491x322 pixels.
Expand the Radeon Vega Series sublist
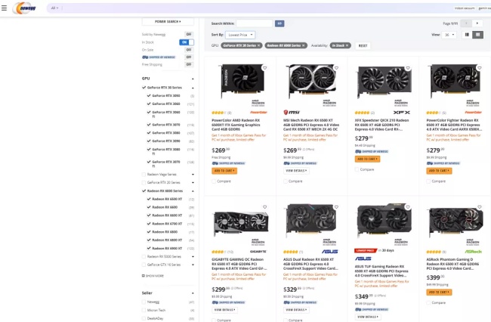coord(193,175)
